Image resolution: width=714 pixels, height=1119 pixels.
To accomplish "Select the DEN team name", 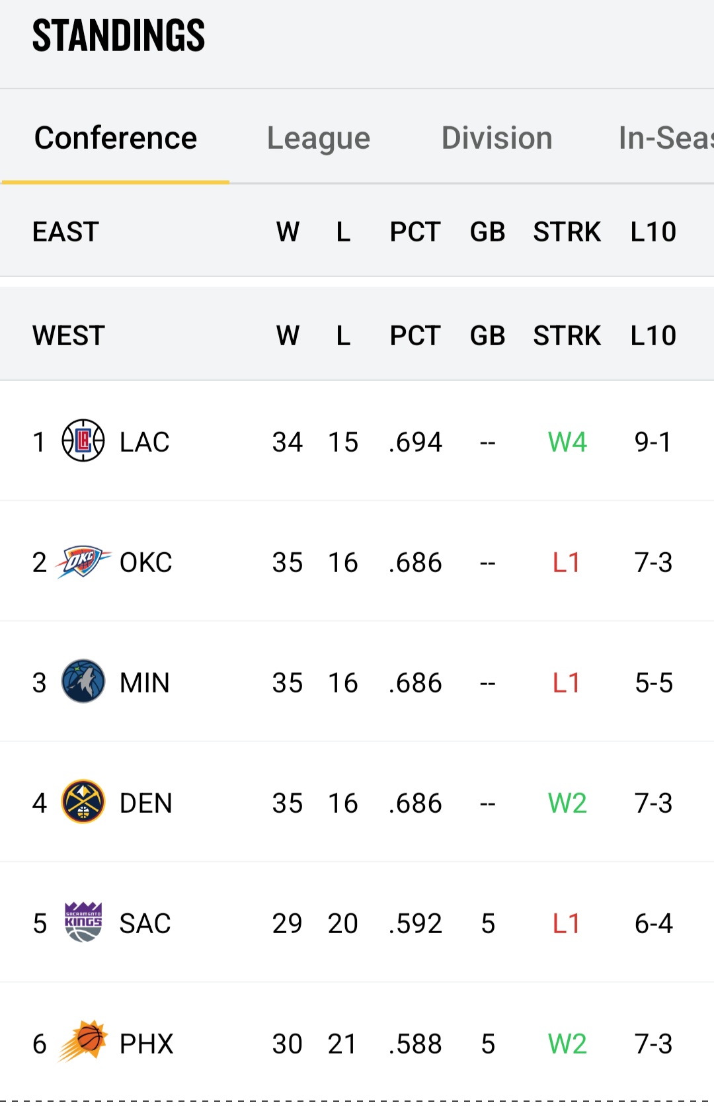I will (x=145, y=804).
